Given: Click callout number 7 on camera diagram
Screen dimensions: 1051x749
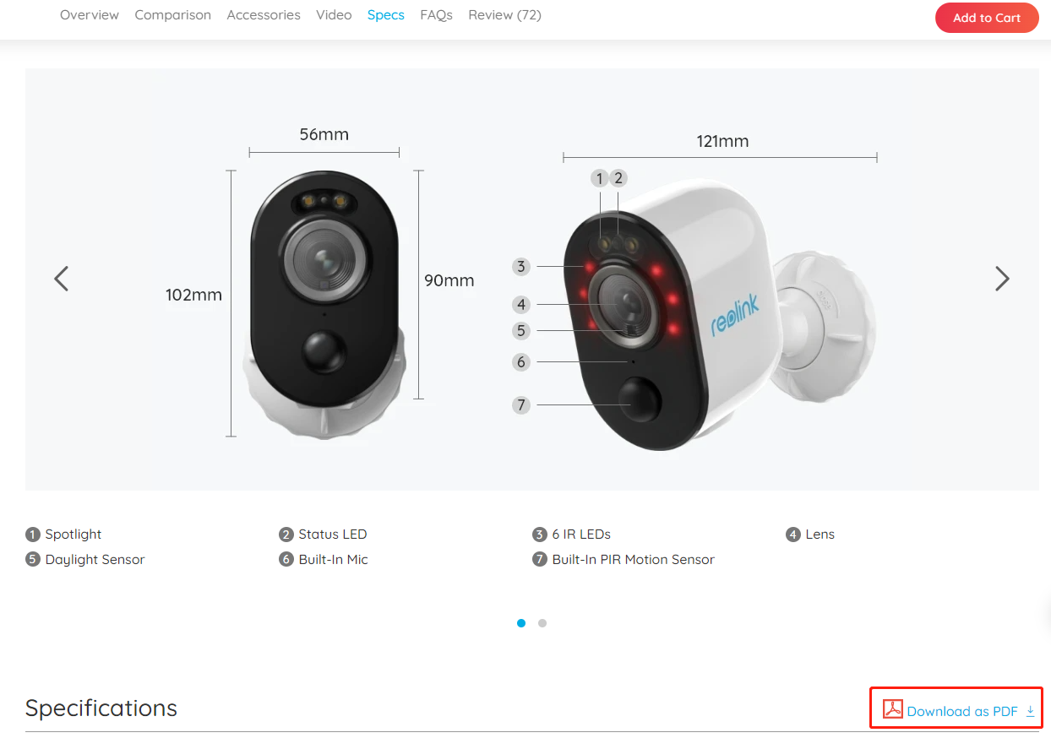Looking at the screenshot, I should coord(521,405).
